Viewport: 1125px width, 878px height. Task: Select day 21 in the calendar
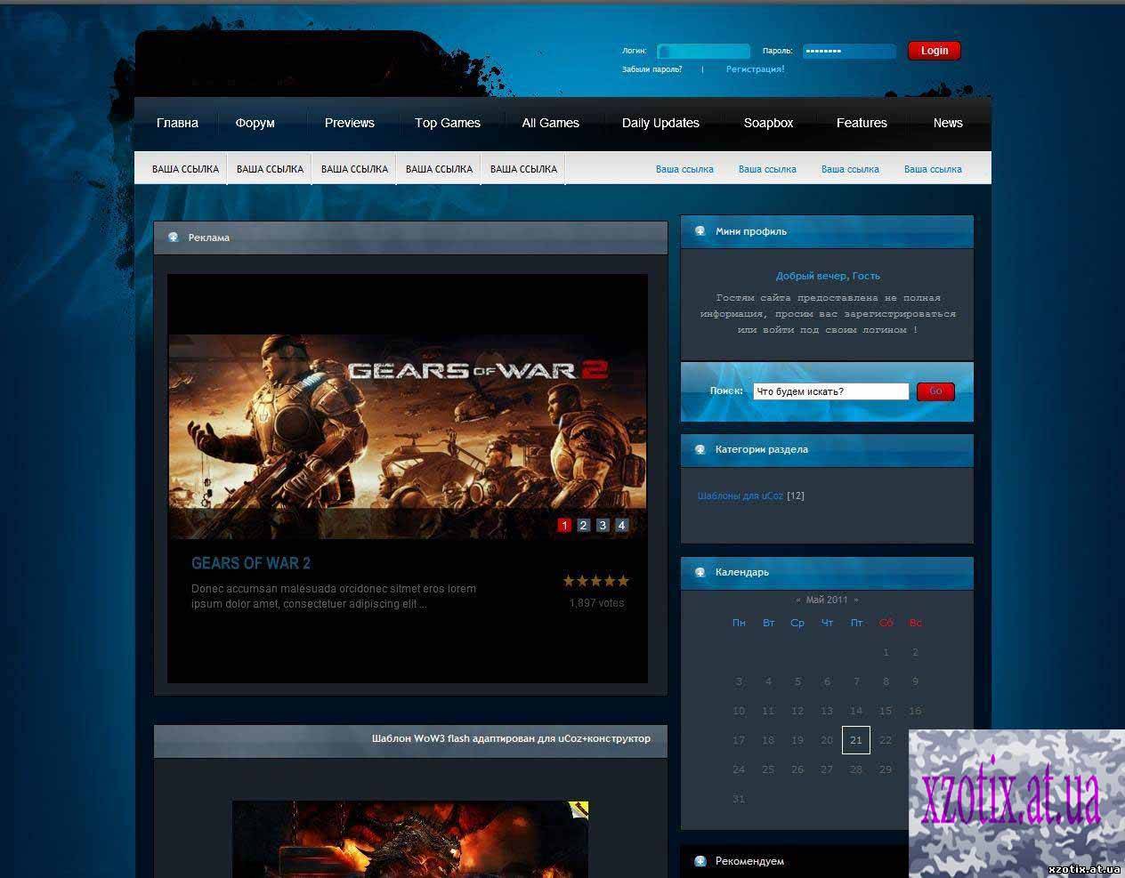point(855,740)
